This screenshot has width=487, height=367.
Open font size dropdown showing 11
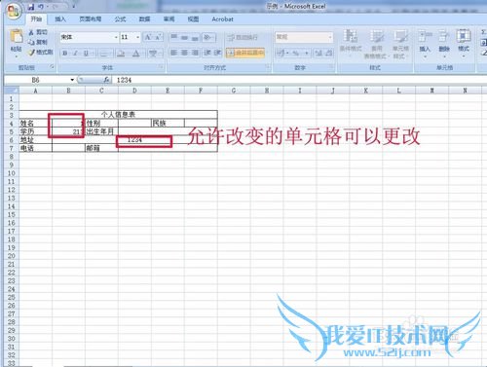(137, 37)
